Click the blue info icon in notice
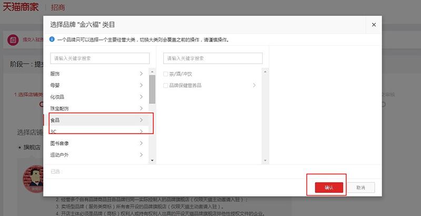 (x=52, y=39)
